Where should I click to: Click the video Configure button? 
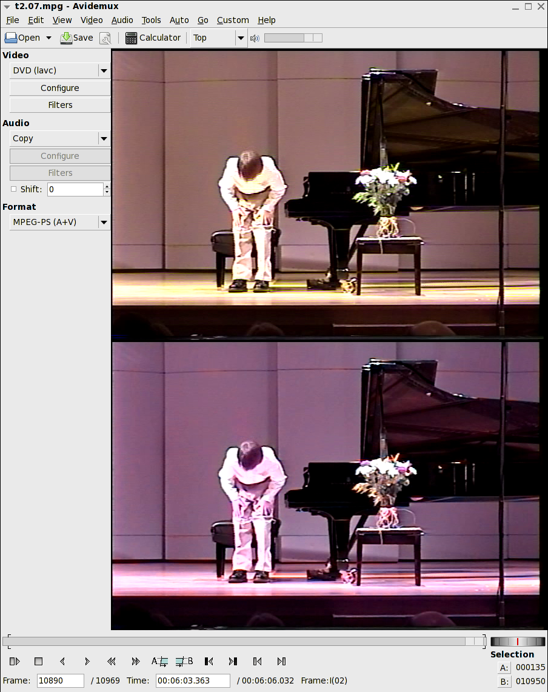click(60, 88)
